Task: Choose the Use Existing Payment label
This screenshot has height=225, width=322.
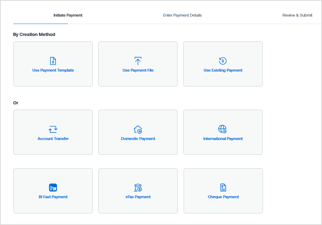Action: coord(223,70)
